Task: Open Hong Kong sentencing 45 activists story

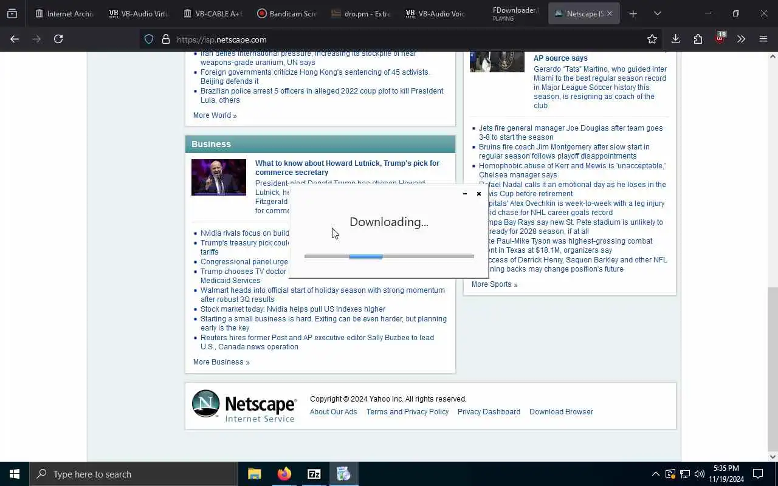Action: 315,77
